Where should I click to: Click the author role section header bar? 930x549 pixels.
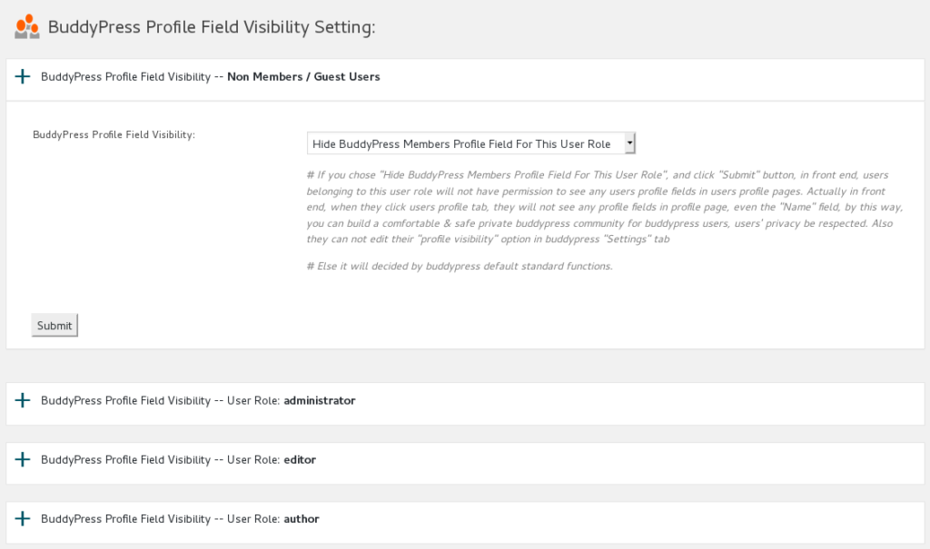click(x=179, y=518)
